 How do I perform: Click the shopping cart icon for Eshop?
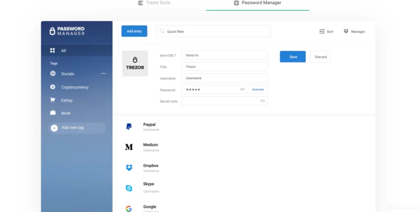[52, 100]
